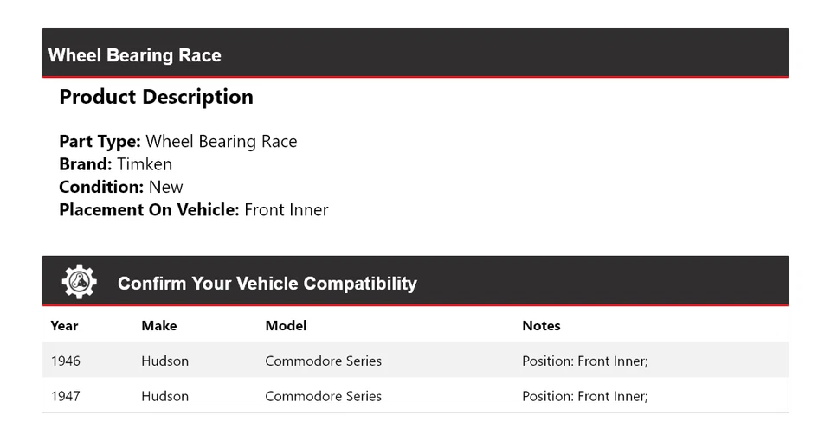Click the Timken brand value
This screenshot has width=831, height=441.
click(145, 164)
